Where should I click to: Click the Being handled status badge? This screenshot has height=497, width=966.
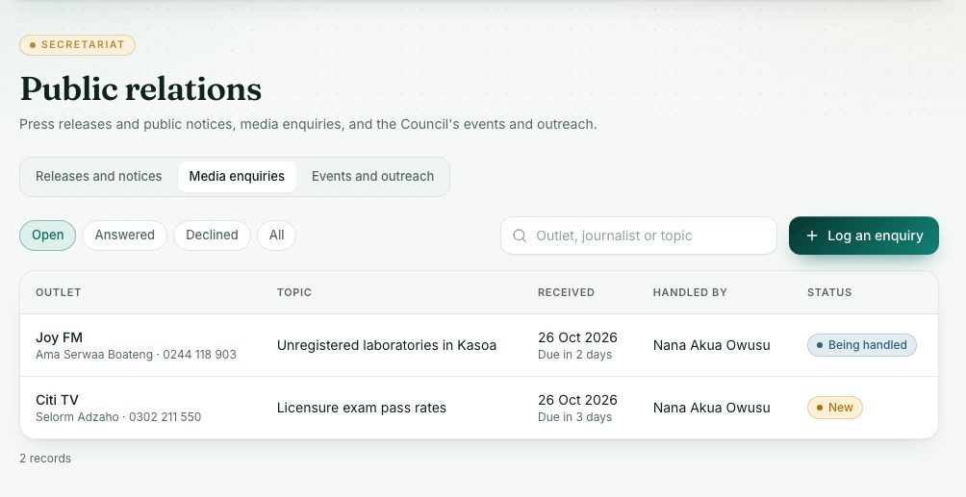point(862,345)
